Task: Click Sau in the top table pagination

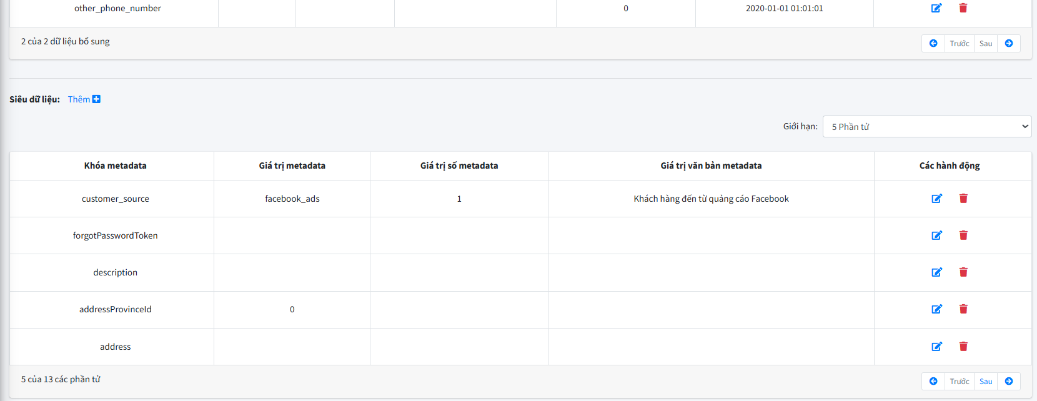Action: [986, 44]
